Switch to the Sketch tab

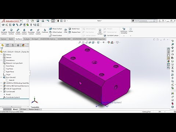click(11, 39)
